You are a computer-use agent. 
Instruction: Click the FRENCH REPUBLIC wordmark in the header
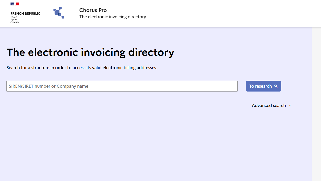click(25, 13)
